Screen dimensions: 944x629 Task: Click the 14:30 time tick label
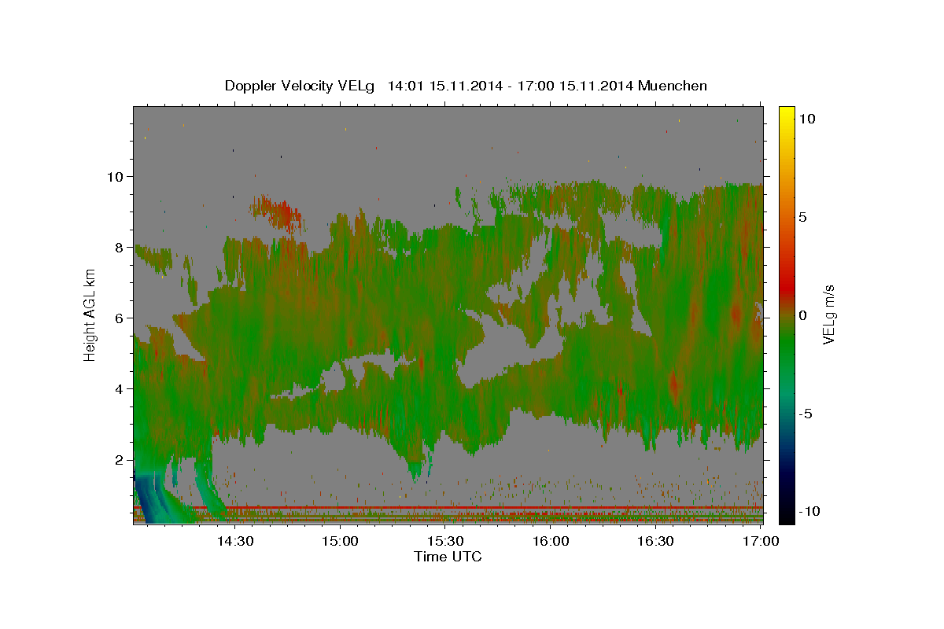(234, 542)
